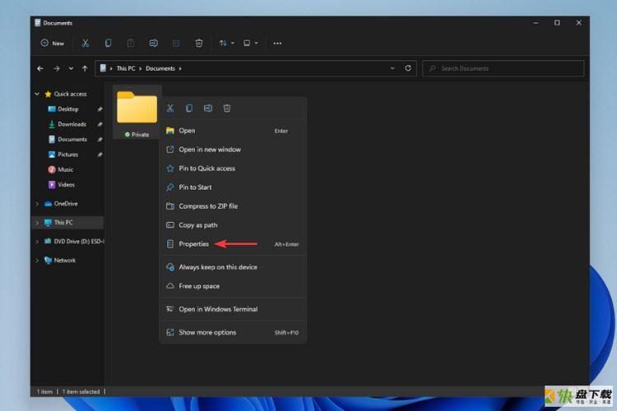Screen dimensions: 617x411
Task: Click the '1 item selected' status text
Action: tap(81, 392)
